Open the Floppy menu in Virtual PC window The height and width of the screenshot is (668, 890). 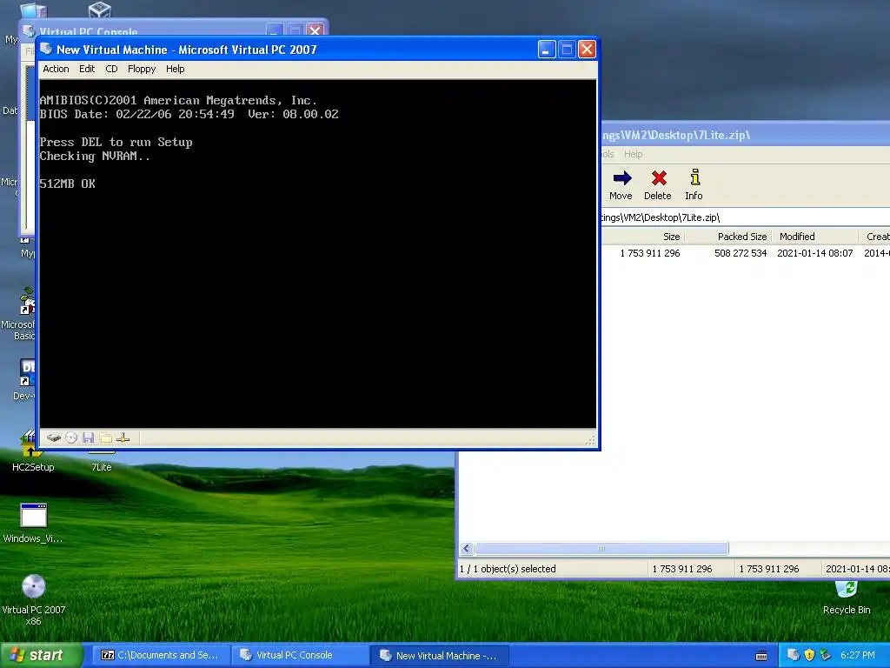coord(142,69)
